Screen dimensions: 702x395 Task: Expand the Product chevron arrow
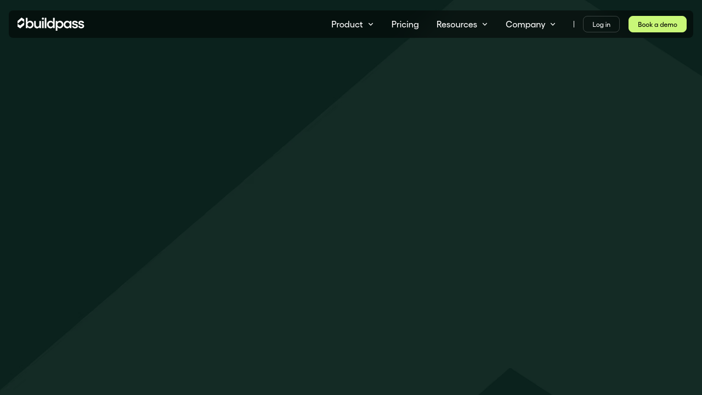[x=371, y=24]
